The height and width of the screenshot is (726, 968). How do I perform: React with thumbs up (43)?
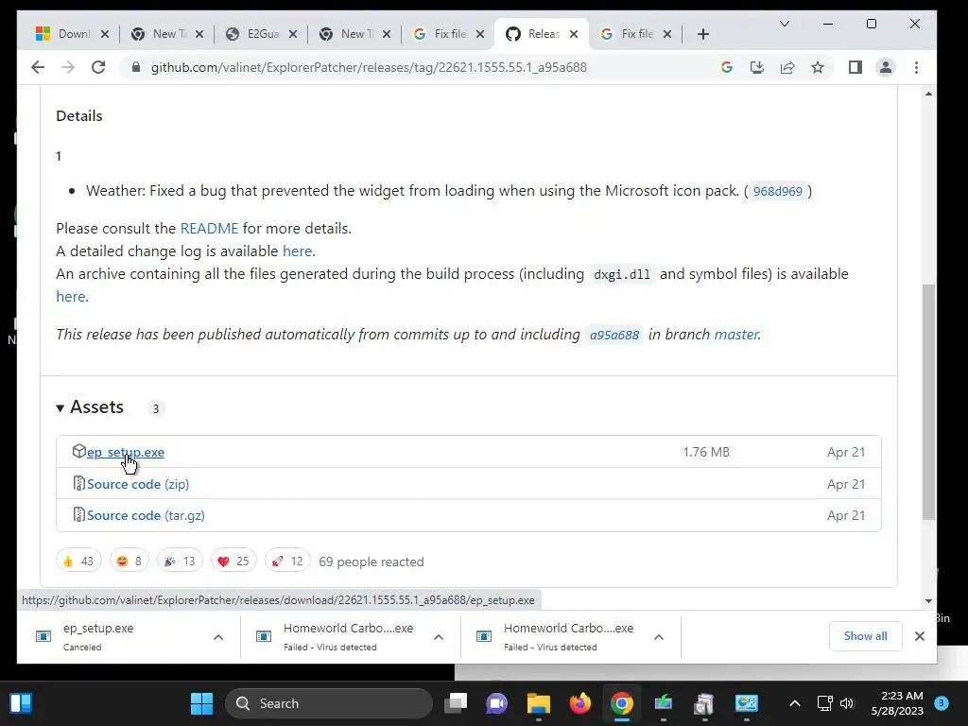(78, 562)
